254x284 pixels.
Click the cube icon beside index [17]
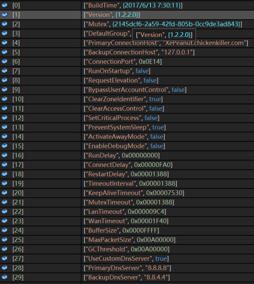5,165
